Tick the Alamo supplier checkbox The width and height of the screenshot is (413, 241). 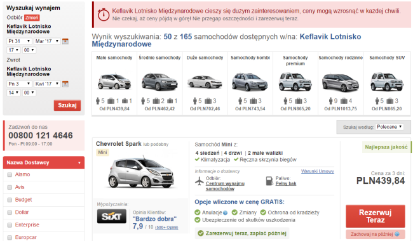click(x=10, y=175)
